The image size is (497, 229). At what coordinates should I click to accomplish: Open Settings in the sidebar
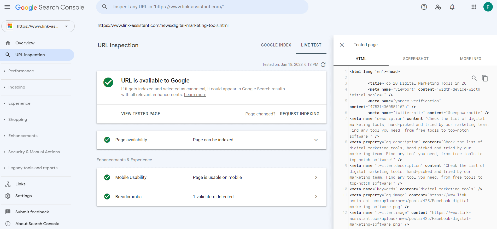coord(24,196)
